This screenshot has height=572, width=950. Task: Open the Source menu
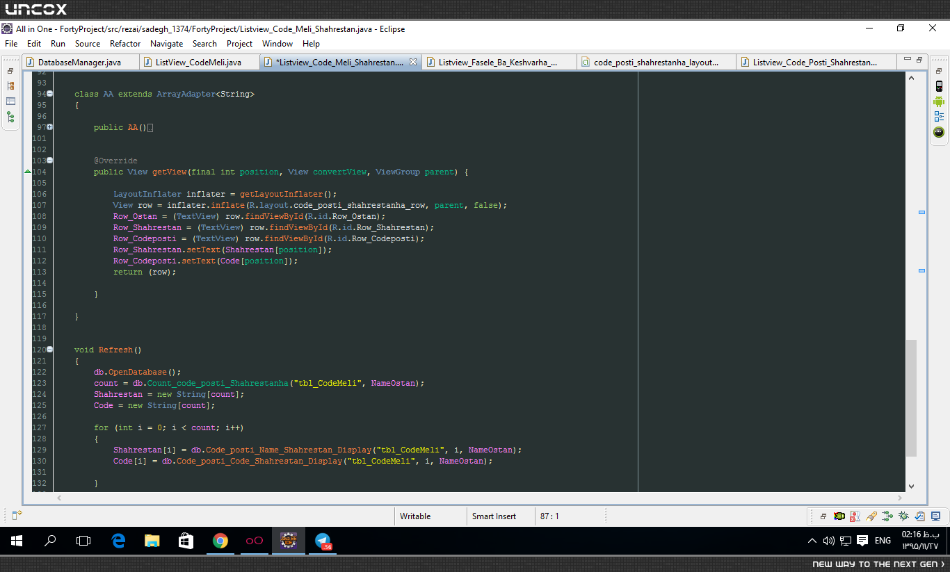point(88,43)
